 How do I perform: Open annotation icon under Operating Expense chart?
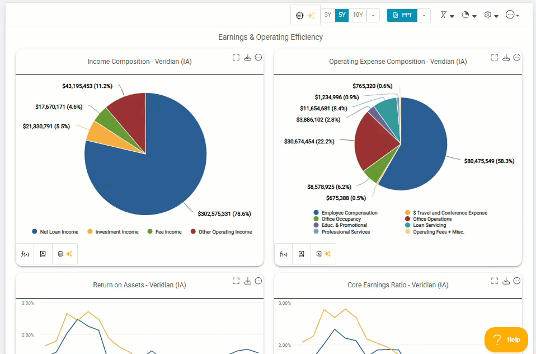click(x=301, y=254)
